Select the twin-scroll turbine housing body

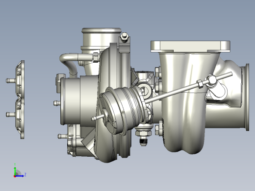(x=185, y=104)
